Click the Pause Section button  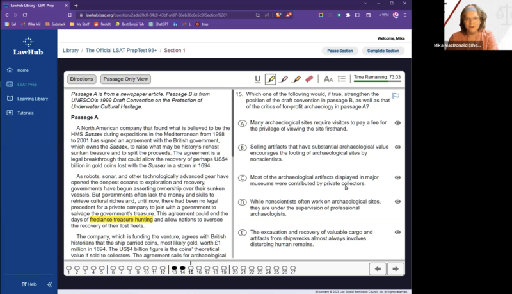(x=340, y=51)
